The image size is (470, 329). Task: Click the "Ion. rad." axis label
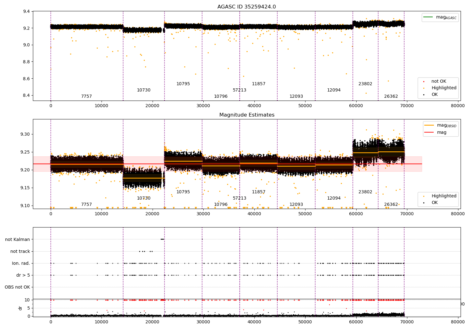pos(21,263)
